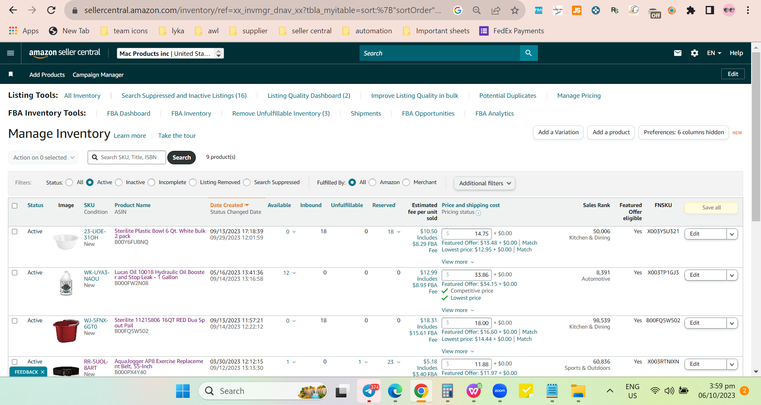This screenshot has height=405, width=761.
Task: Click the price input for Sterilite Plastic Bowl
Action: 467,234
